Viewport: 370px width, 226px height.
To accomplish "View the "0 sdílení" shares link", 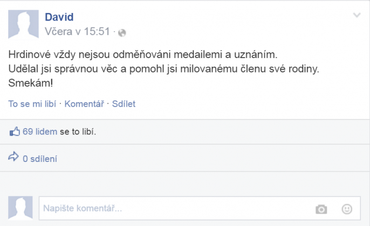I will [40, 159].
